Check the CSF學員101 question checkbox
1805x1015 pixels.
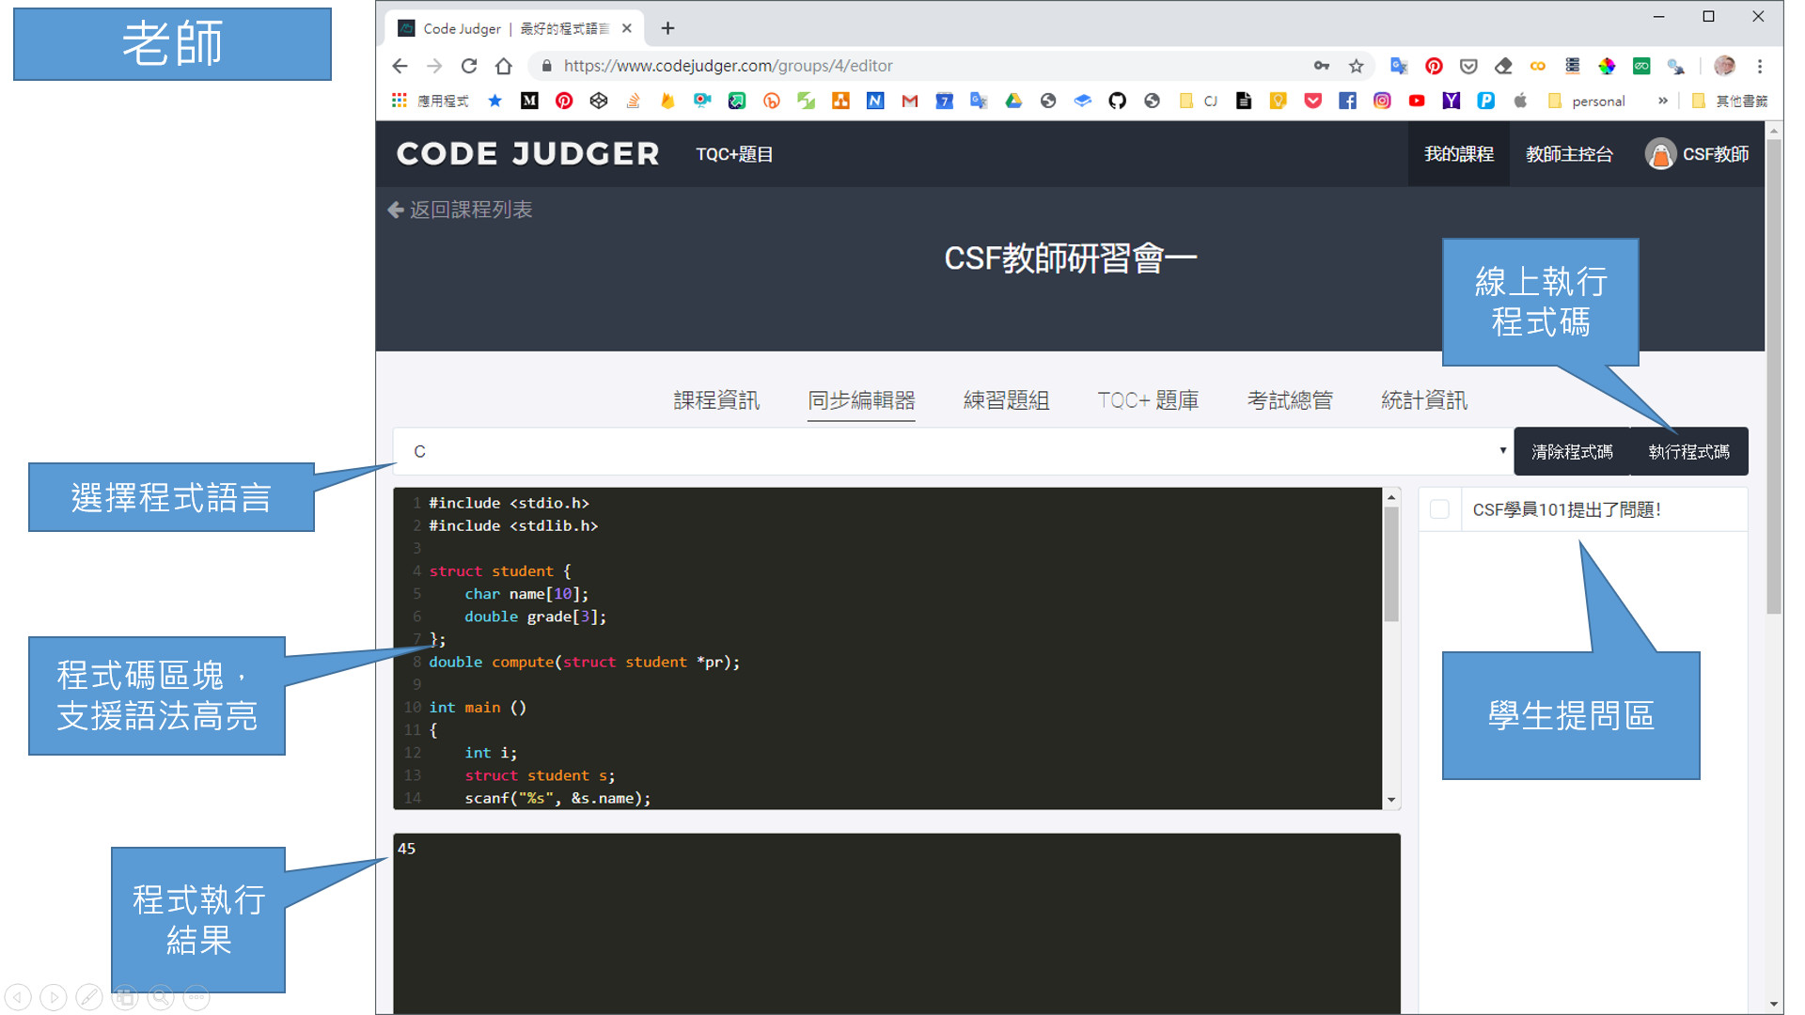pos(1438,509)
